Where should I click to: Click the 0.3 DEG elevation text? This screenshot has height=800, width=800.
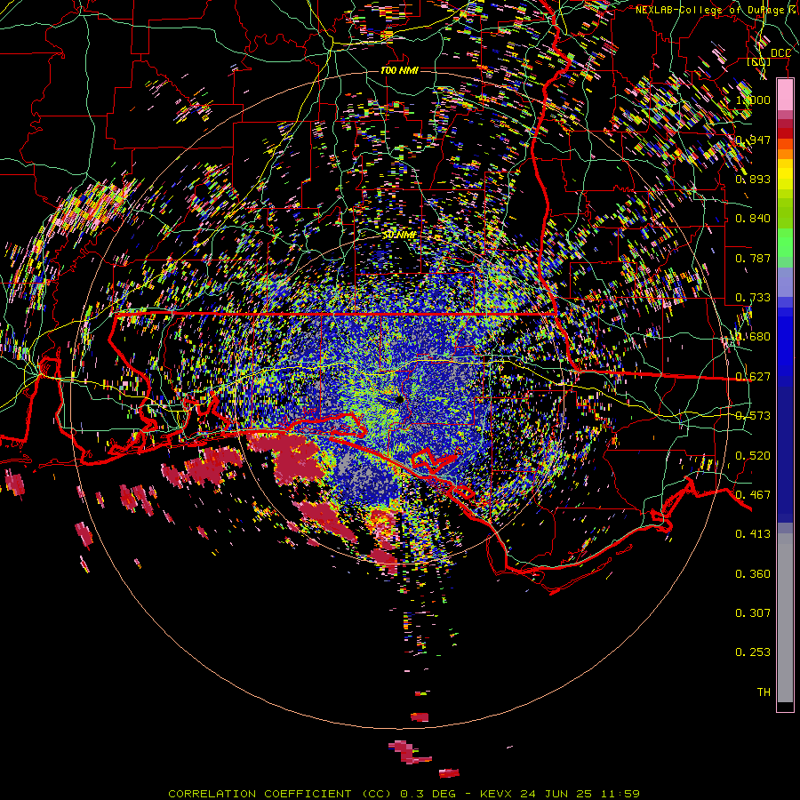(x=428, y=794)
